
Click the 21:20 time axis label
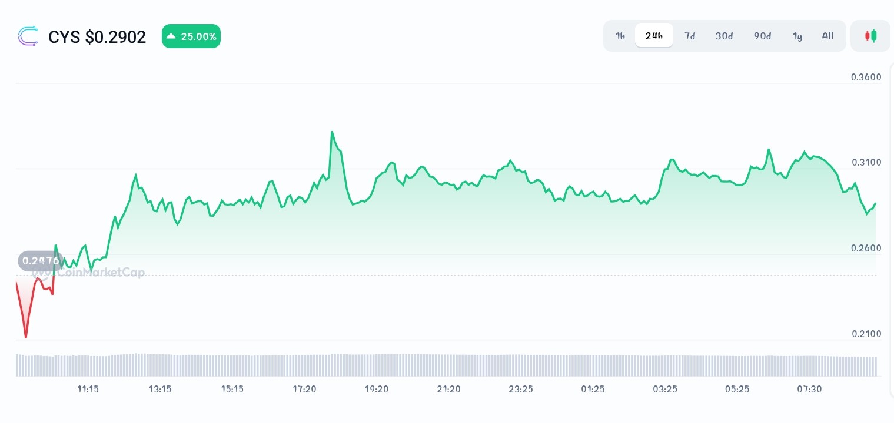[449, 389]
